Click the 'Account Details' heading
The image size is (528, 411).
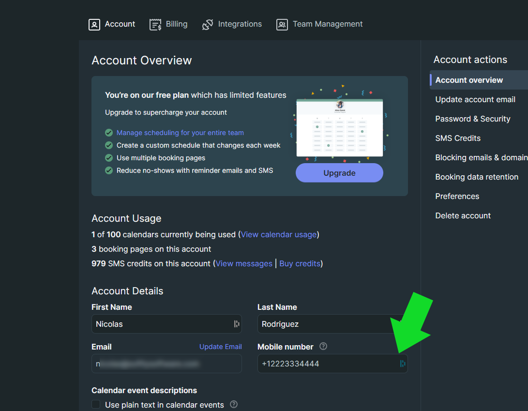pos(127,291)
